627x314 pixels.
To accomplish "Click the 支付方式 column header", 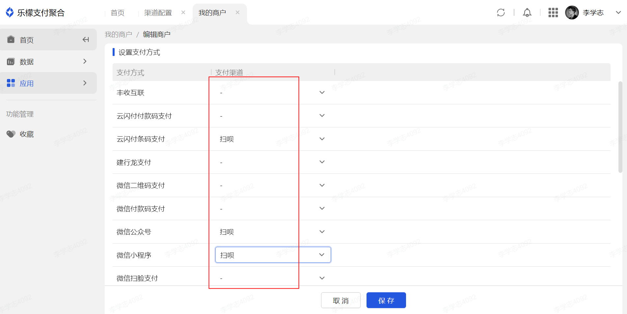I will 130,72.
